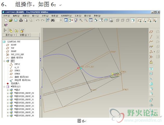164x125 pixels.
Task: Zoom in with the magnifier plus icon
Action: [81, 20]
